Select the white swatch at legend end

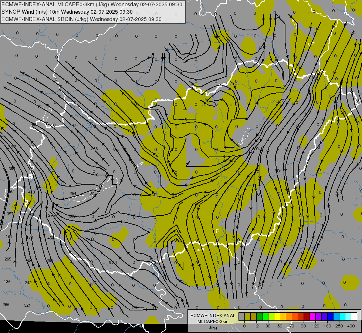tap(354, 316)
